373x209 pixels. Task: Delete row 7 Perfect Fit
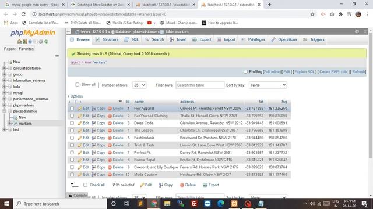115,152
